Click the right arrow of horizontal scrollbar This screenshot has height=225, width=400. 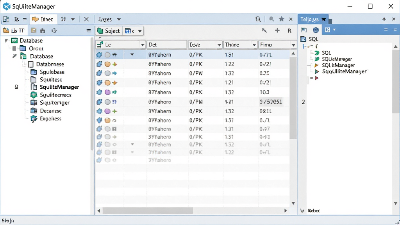coord(286,211)
